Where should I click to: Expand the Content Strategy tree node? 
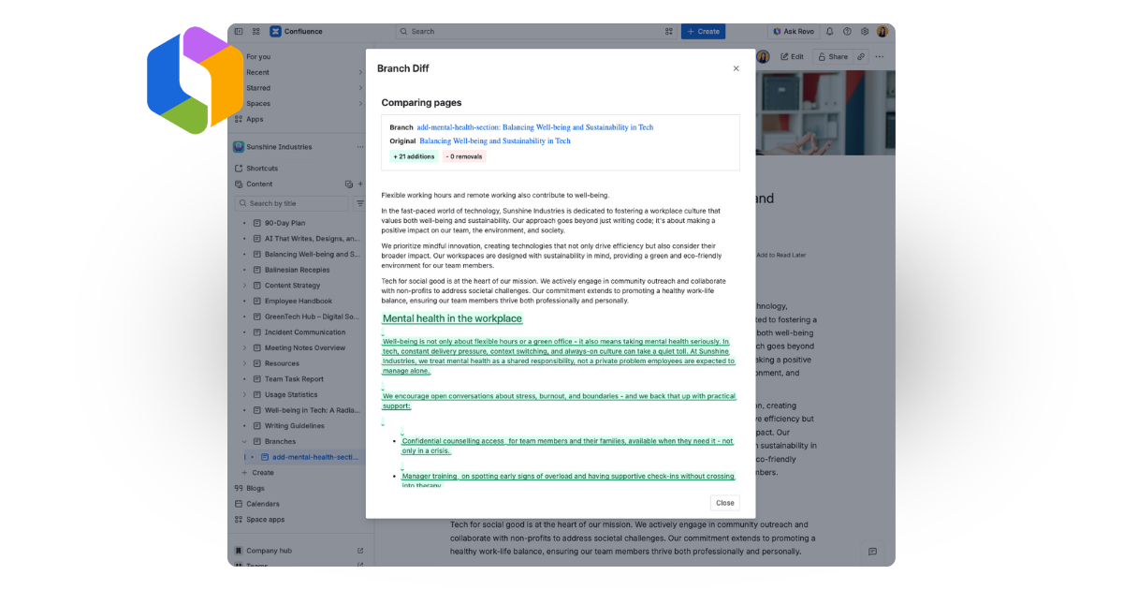[245, 286]
